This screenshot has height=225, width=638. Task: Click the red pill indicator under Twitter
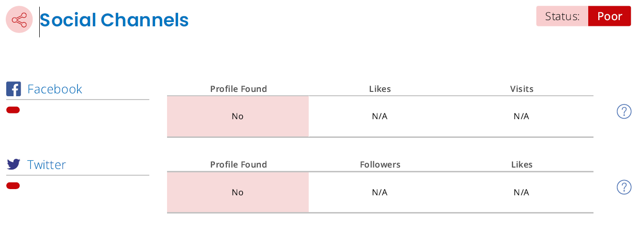pyautogui.click(x=13, y=186)
